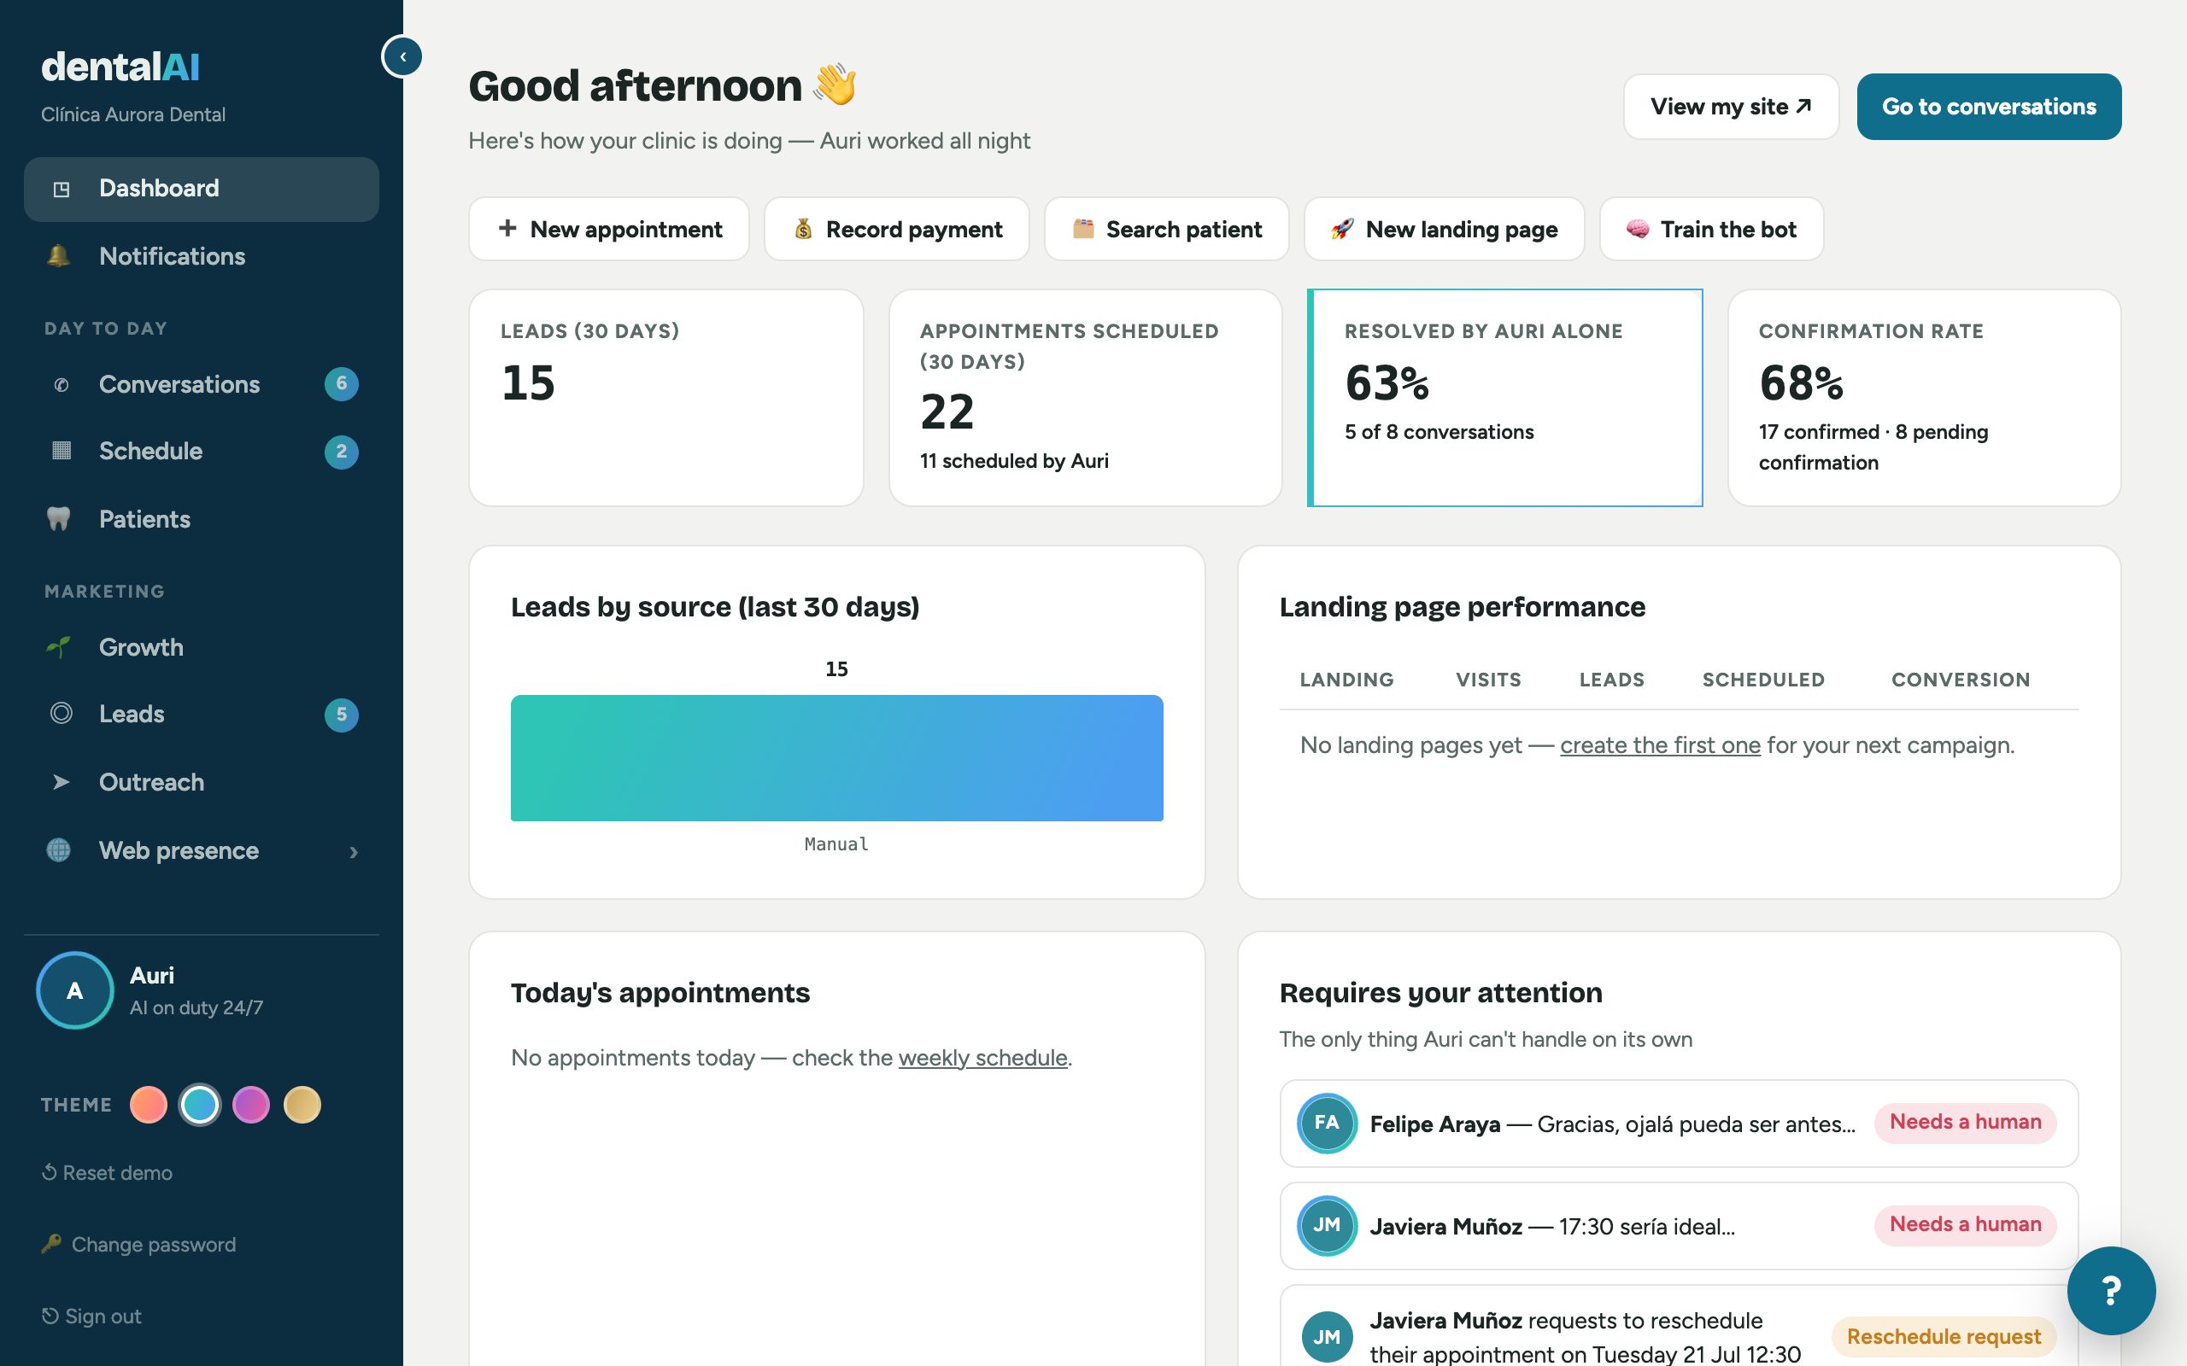Click the Patients tooth icon
Image resolution: width=2187 pixels, height=1366 pixels.
tap(59, 518)
